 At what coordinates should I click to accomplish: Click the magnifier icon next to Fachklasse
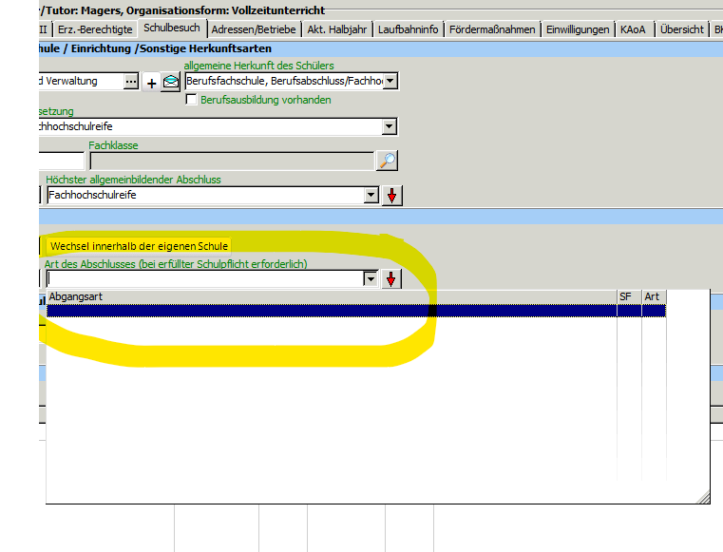pyautogui.click(x=387, y=161)
